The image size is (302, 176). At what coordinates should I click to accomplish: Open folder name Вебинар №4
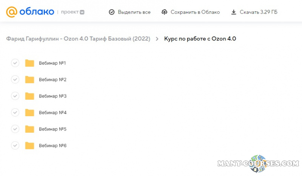tap(52, 113)
